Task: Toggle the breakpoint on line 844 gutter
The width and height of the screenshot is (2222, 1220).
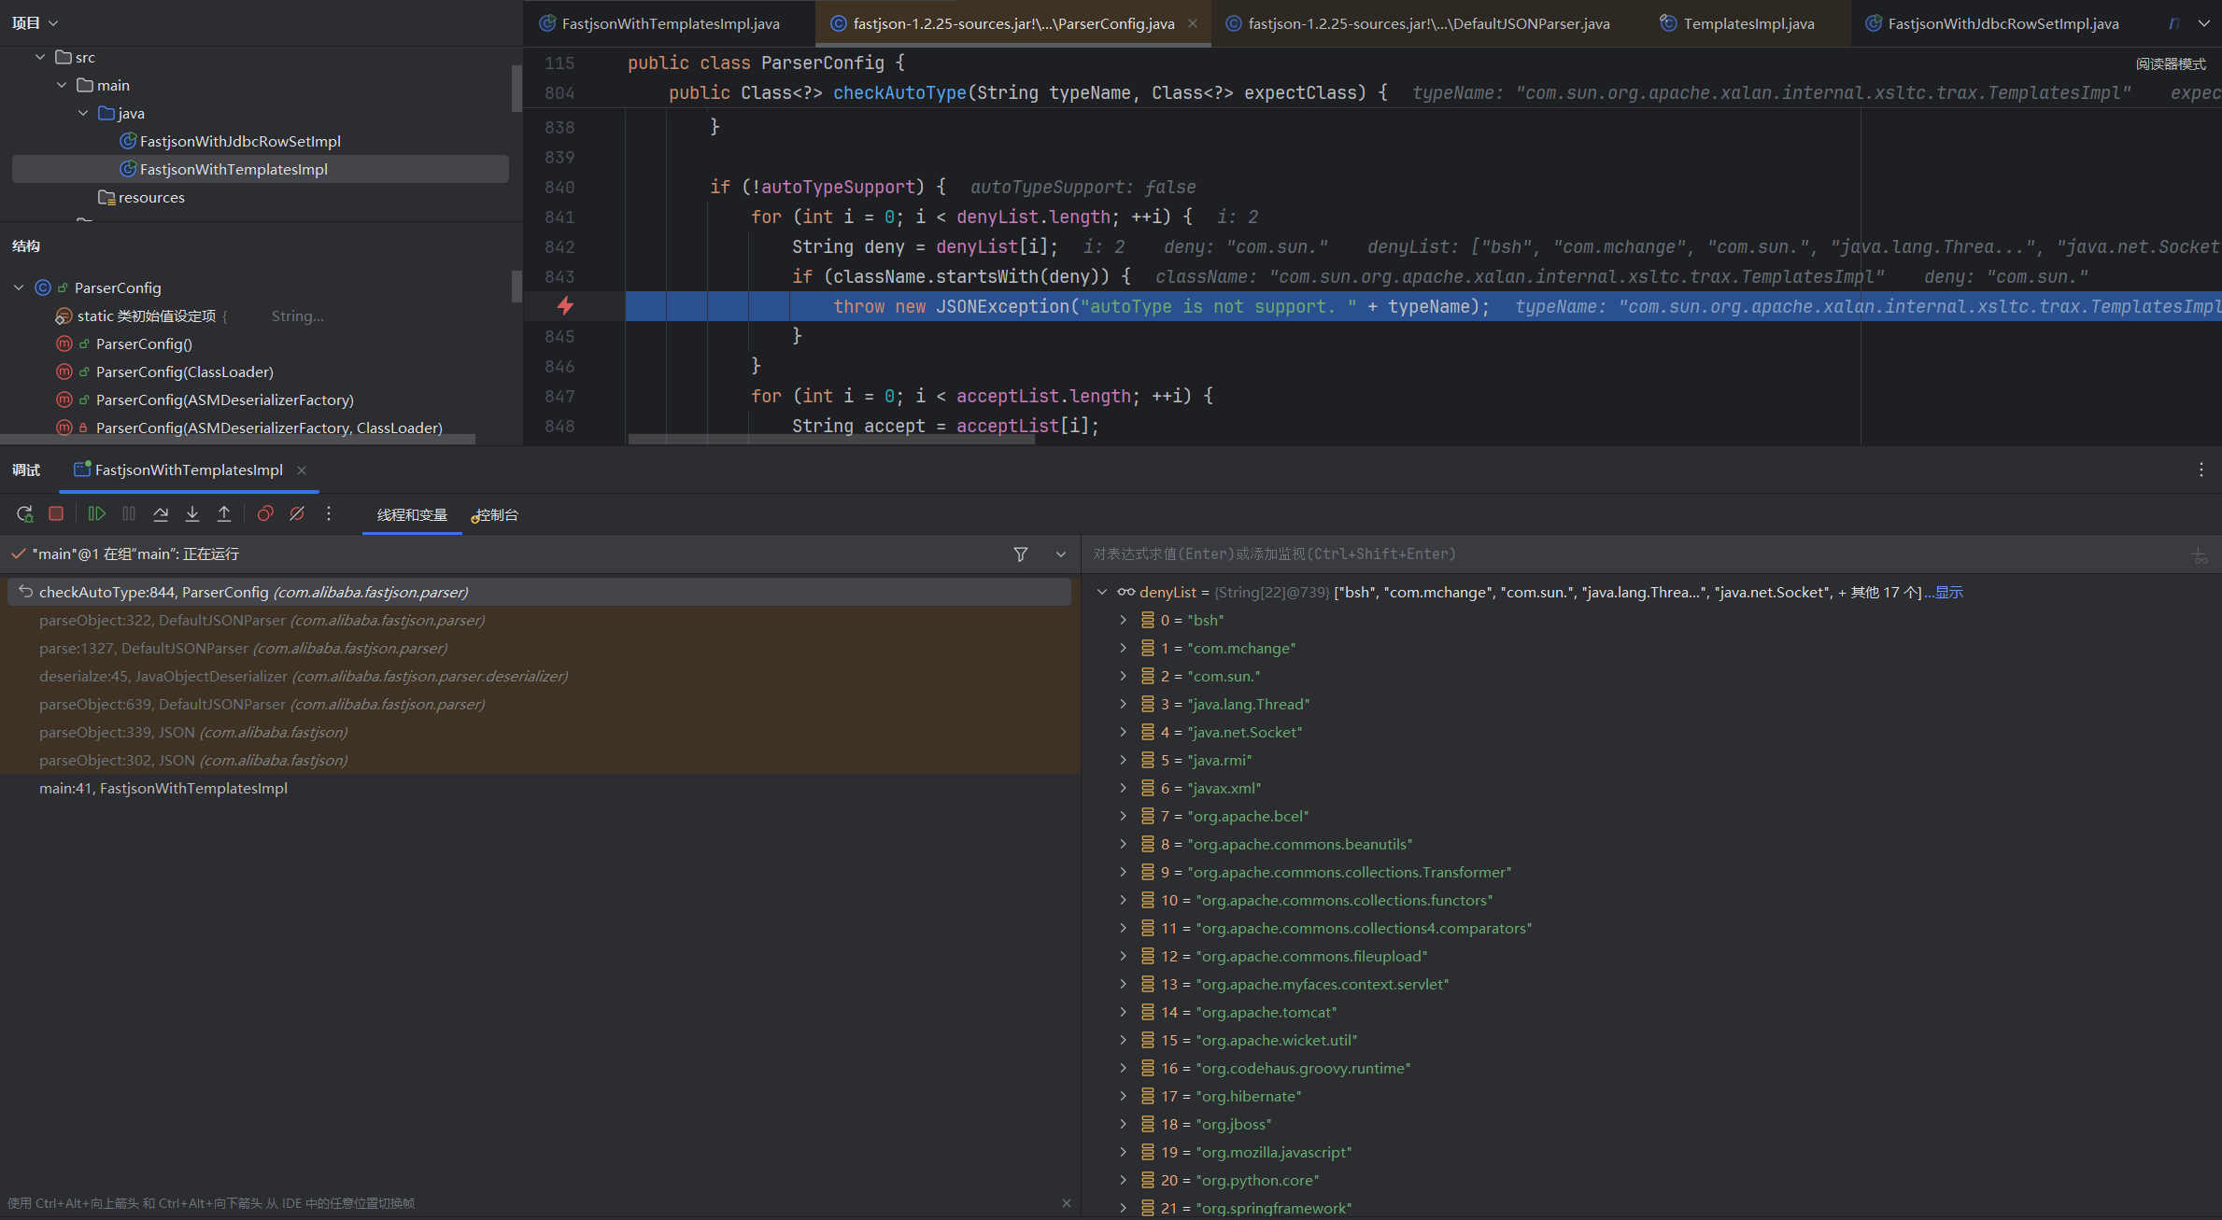Action: (565, 306)
